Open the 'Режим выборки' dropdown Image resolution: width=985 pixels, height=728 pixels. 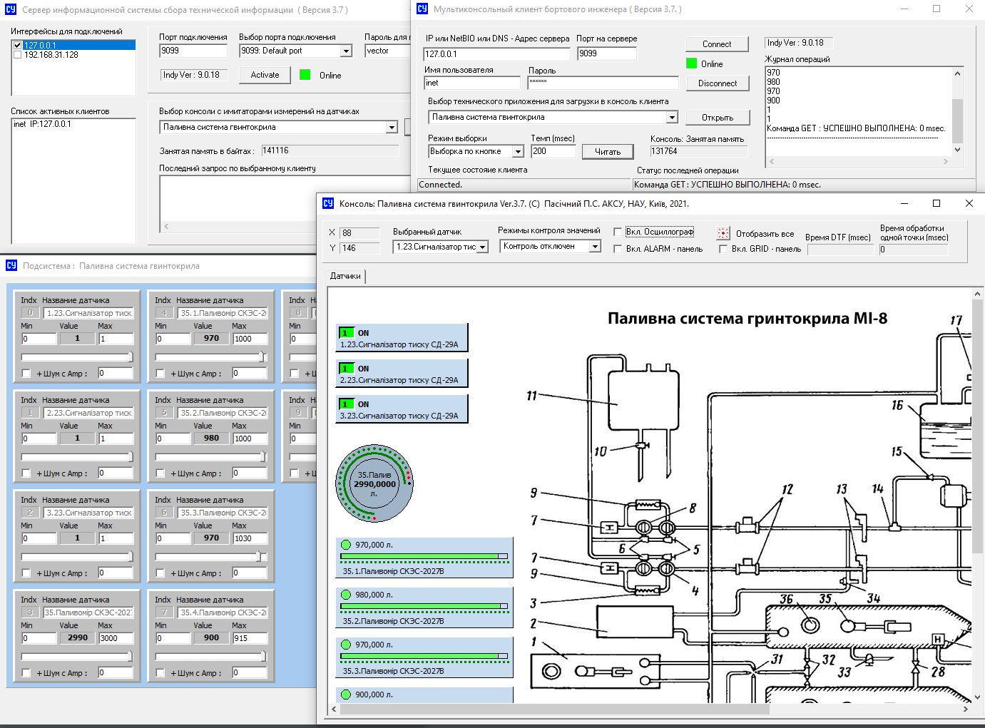[518, 151]
